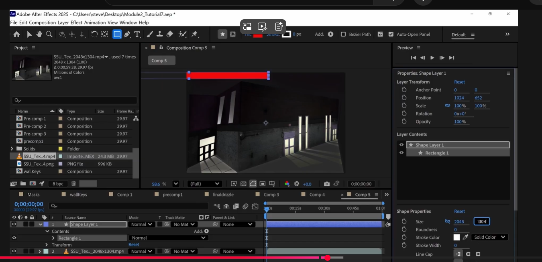Open the Solid Color stroke dropdown
This screenshot has height=262, width=542.
(489, 238)
